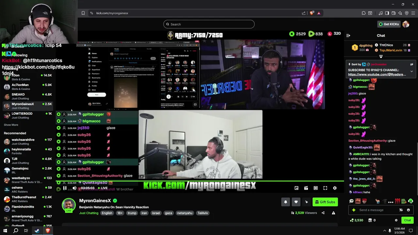Expand pinned message with the chevron

(411, 71)
